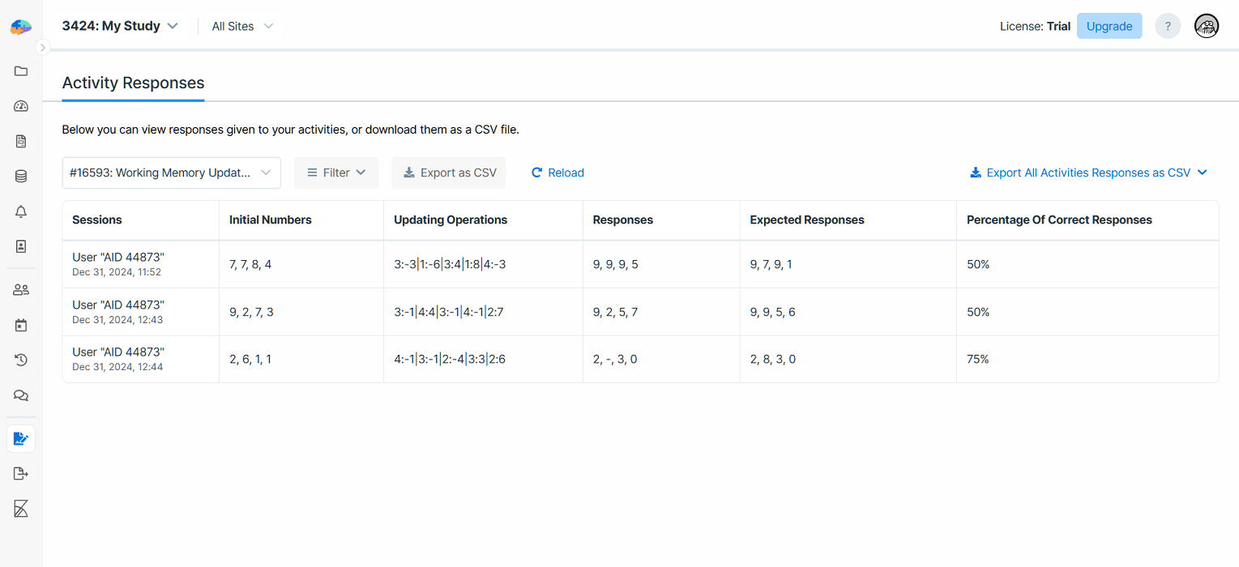Open the "3424: My Study" dropdown

(x=120, y=26)
